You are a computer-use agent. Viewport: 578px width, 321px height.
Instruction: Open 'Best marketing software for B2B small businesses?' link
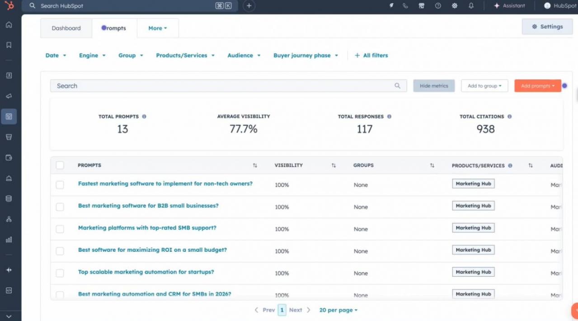click(148, 206)
